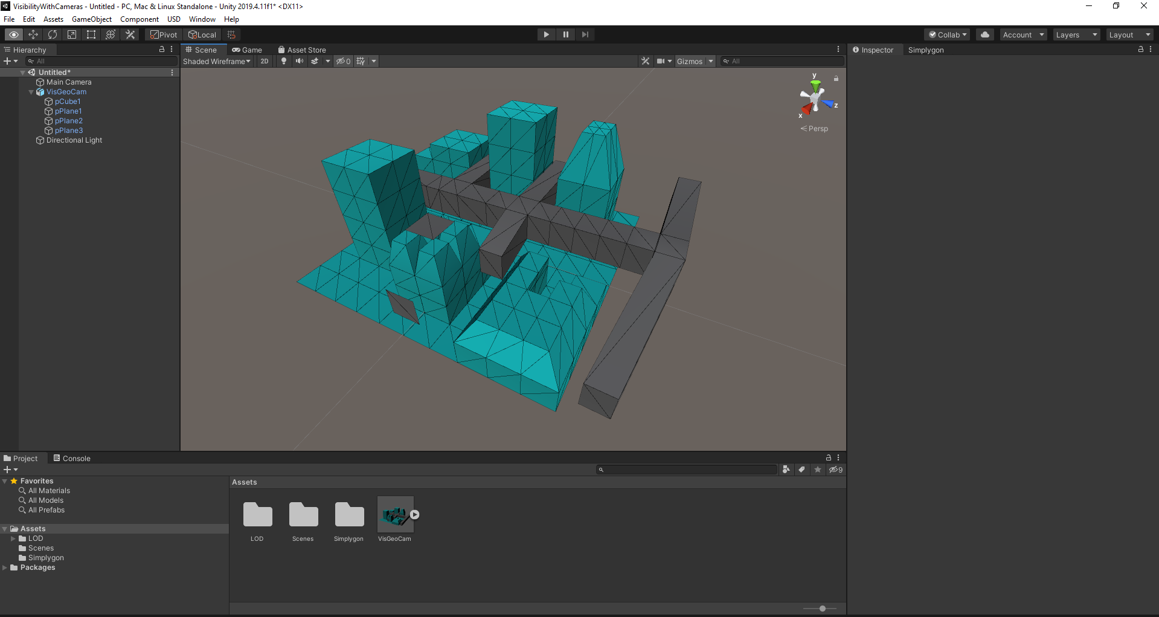Collapse the VisGeoCam hierarchy item
Image resolution: width=1159 pixels, height=617 pixels.
[x=31, y=92]
